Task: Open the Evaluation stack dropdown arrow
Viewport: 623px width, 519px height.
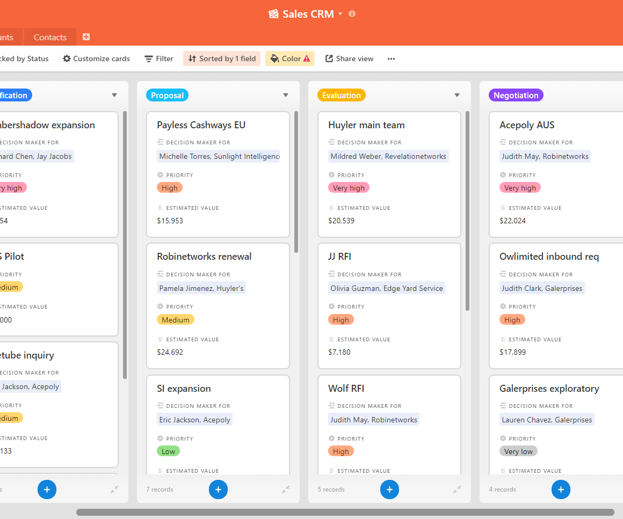Action: pos(457,96)
